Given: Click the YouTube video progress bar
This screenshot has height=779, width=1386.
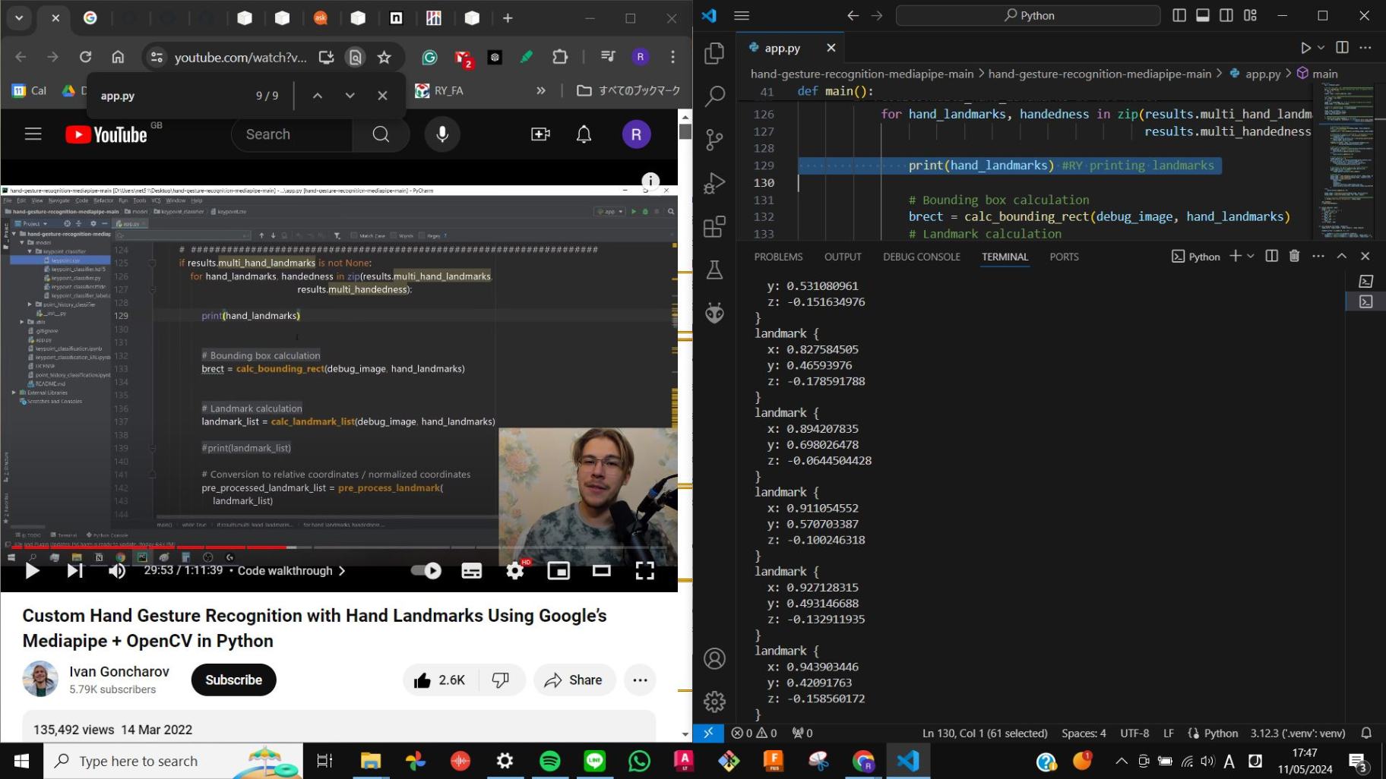Looking at the screenshot, I should click(x=339, y=547).
